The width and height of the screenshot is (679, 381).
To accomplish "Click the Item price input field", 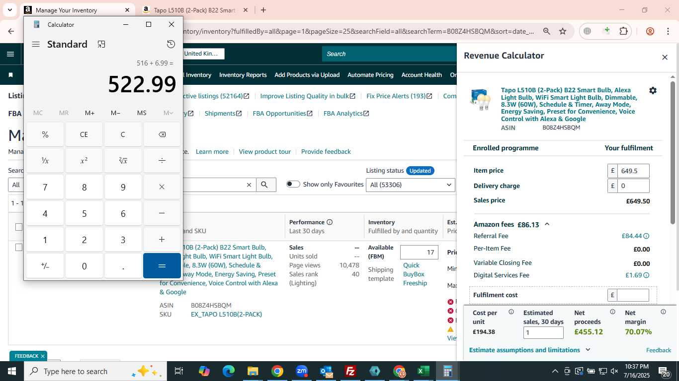I will (x=633, y=171).
